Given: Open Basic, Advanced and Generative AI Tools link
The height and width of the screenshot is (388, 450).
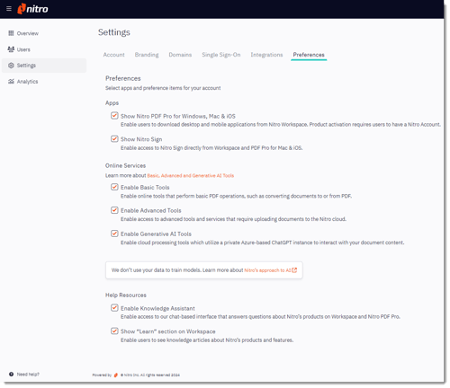Looking at the screenshot, I should (191, 176).
